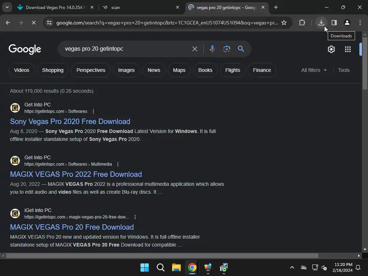Open the side panel icon
Viewport: 368px width, 276px height.
tap(334, 23)
